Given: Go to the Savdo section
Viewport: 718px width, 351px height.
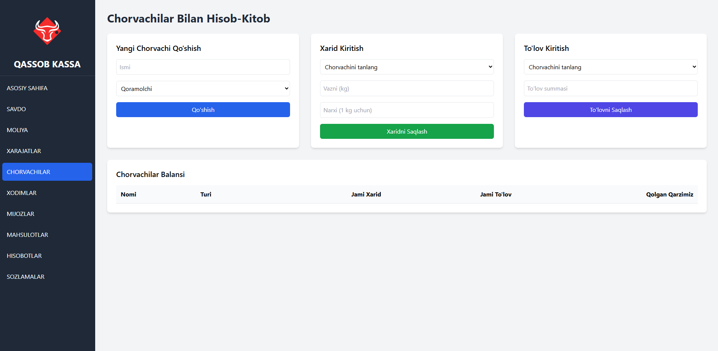Looking at the screenshot, I should coord(16,109).
